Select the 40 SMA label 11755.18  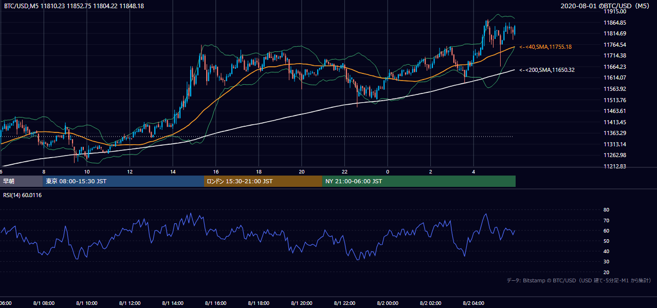tap(545, 47)
